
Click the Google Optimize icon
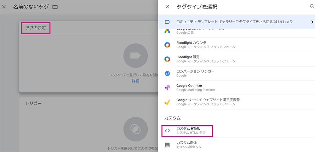(x=167, y=88)
